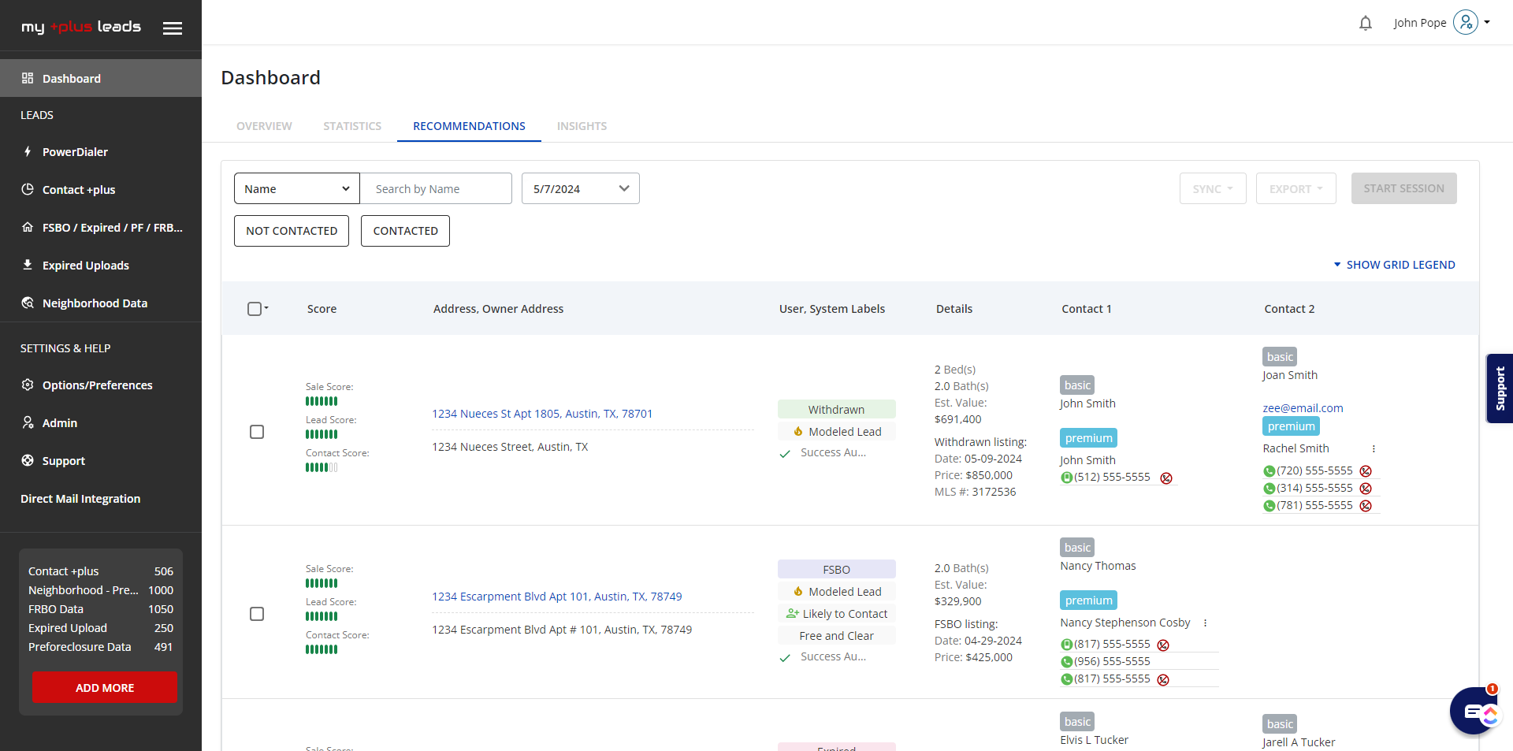Click the Add More button
Screen dimensions: 1513x751
click(105, 688)
